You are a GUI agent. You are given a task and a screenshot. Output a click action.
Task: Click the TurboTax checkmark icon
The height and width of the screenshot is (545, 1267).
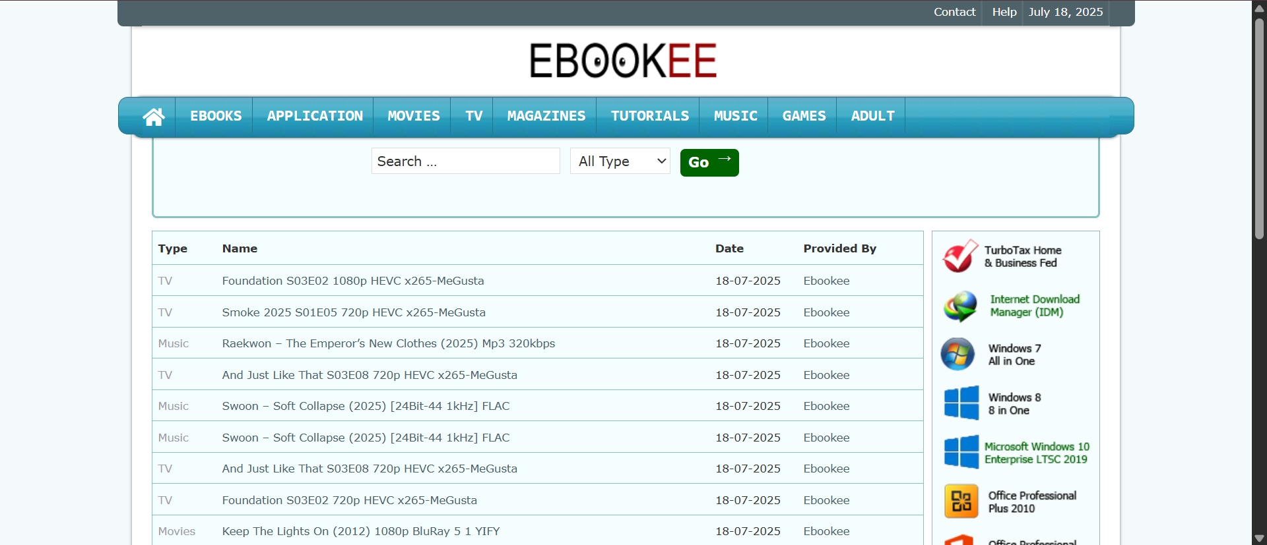pyautogui.click(x=960, y=256)
